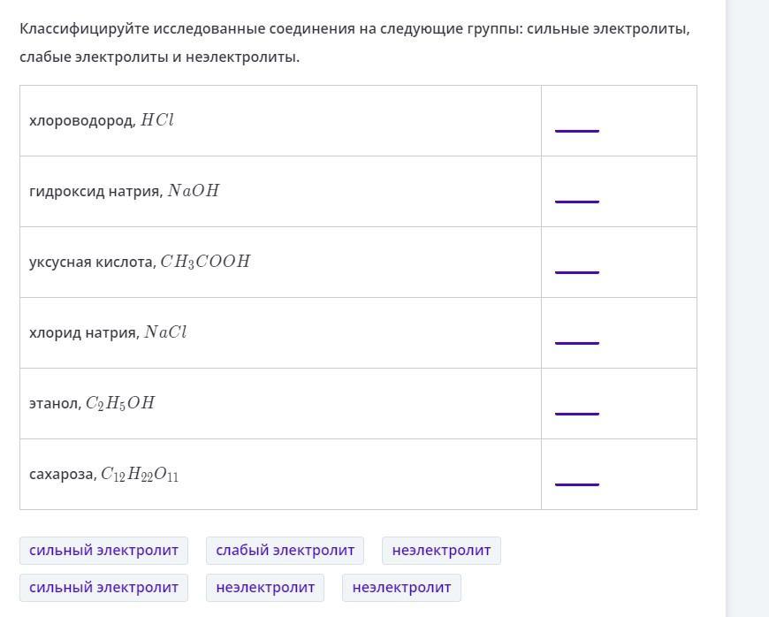Select the неэлектролит chip beside lower сильный электролит

tap(265, 588)
